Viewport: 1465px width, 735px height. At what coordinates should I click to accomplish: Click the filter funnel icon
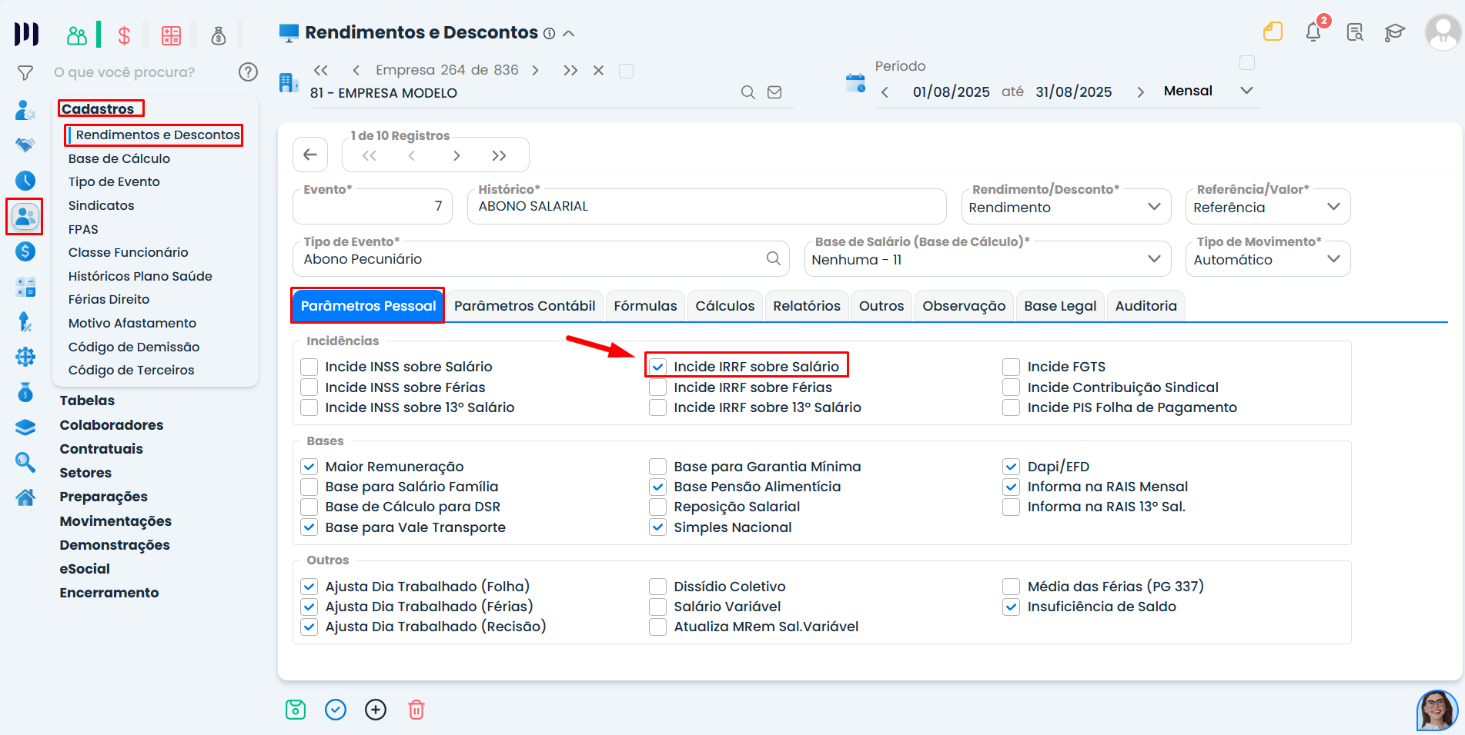(25, 73)
